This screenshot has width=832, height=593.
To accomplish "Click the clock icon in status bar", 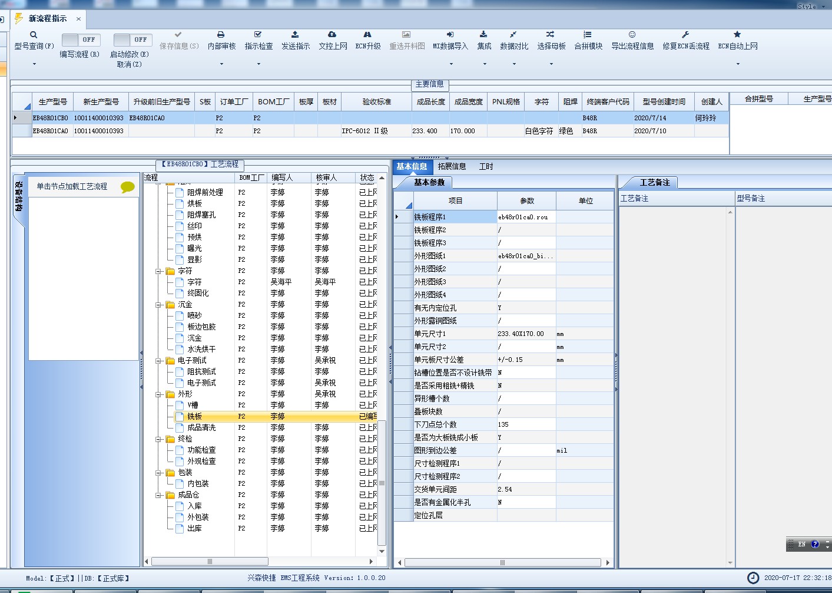I will (753, 578).
